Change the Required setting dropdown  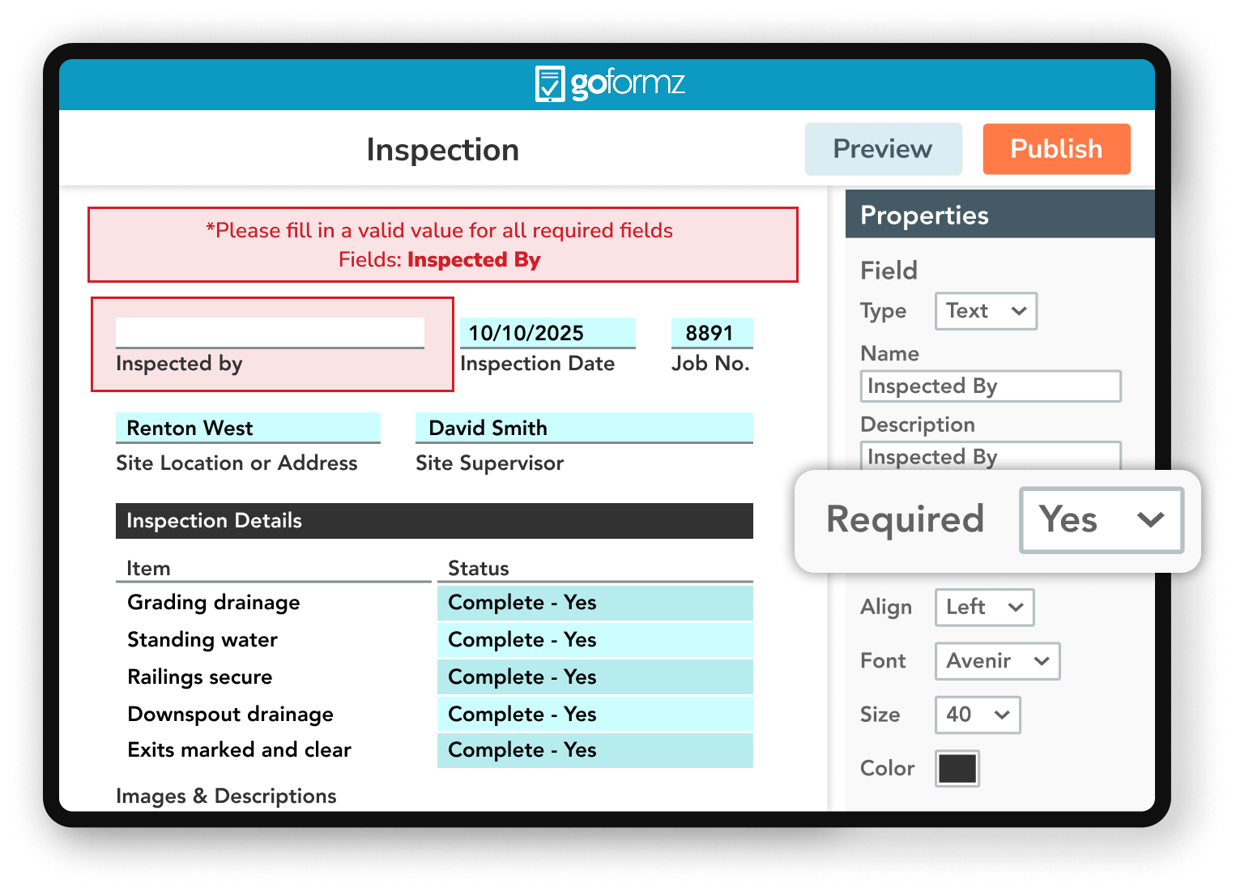click(x=1101, y=519)
